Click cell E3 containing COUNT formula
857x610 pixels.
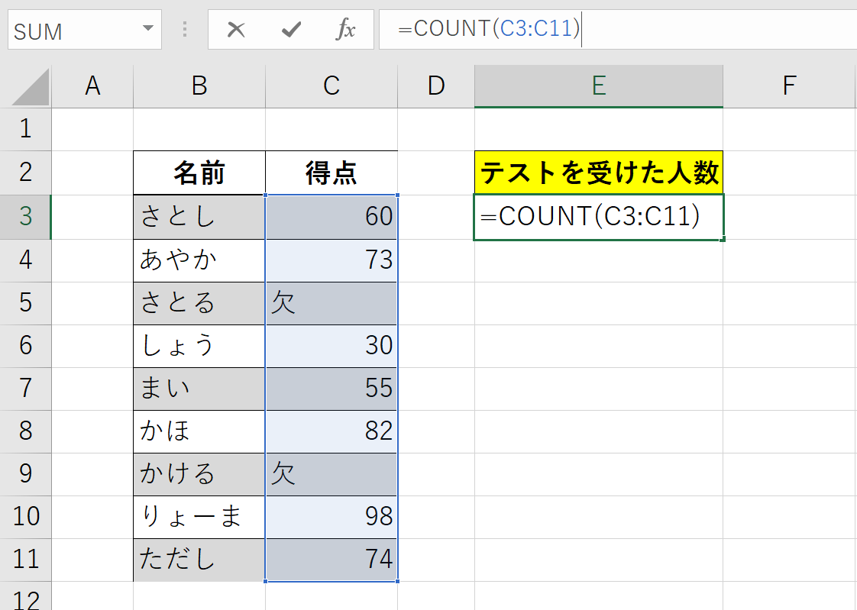598,217
